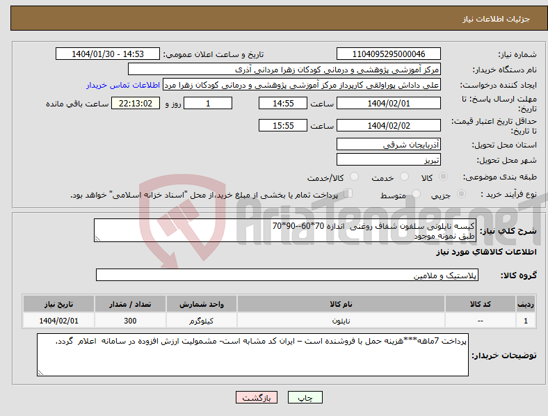Click the چاپ (print) button
The image size is (548, 416).
click(x=305, y=397)
